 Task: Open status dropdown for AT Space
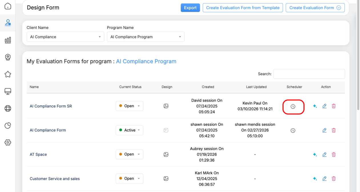129,154
